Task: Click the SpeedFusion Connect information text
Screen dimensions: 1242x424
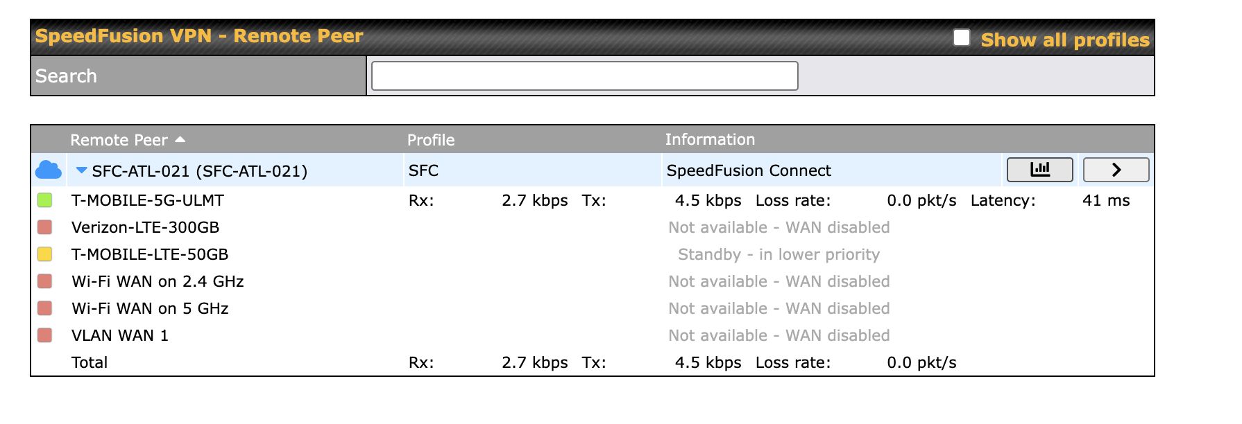Action: pos(749,170)
